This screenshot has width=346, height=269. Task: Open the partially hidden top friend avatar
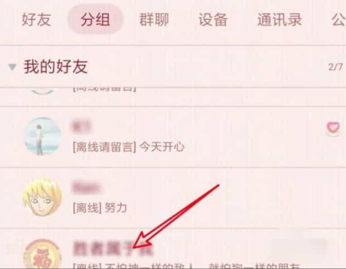[x=42, y=91]
